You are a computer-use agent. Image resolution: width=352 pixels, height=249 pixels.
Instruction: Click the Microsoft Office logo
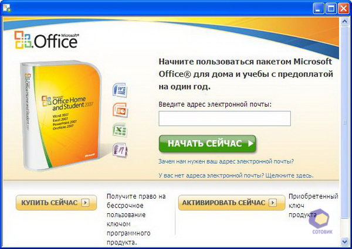click(x=48, y=40)
